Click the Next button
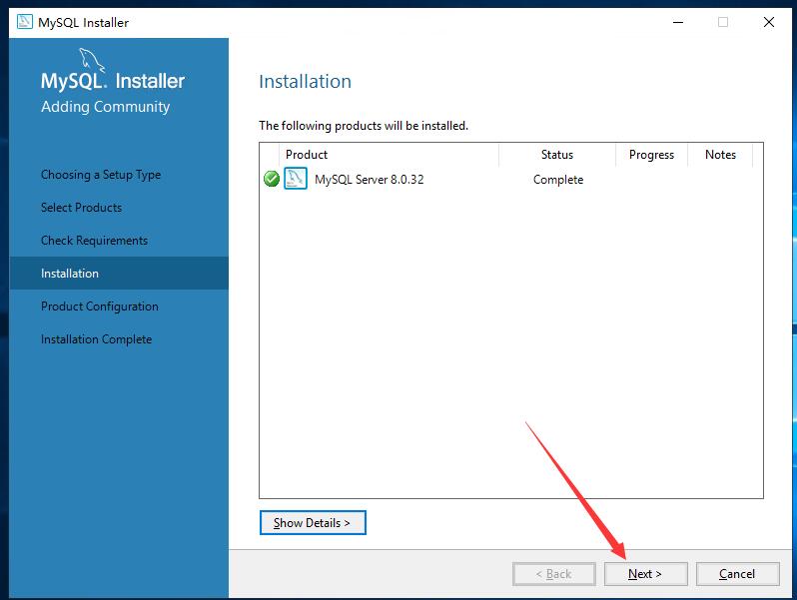Viewport: 797px width, 600px height. pos(645,574)
